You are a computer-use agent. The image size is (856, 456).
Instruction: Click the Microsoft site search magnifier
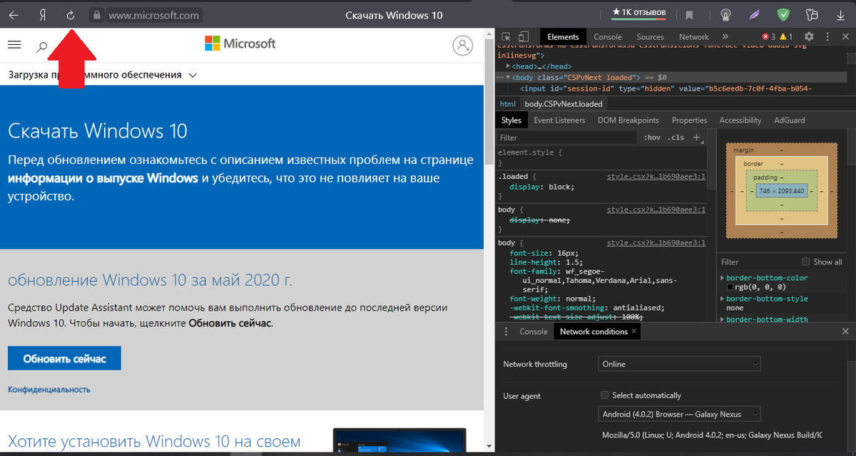tap(42, 47)
